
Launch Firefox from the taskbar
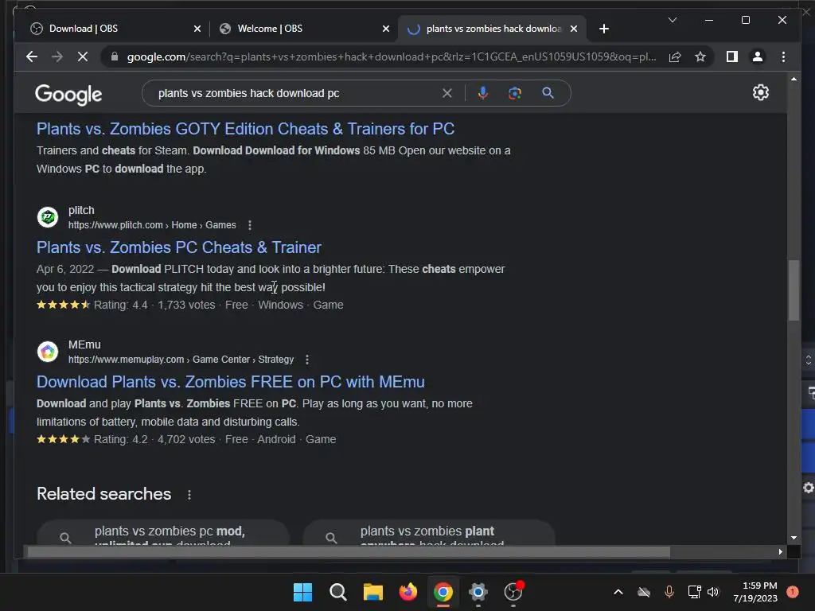click(x=408, y=592)
